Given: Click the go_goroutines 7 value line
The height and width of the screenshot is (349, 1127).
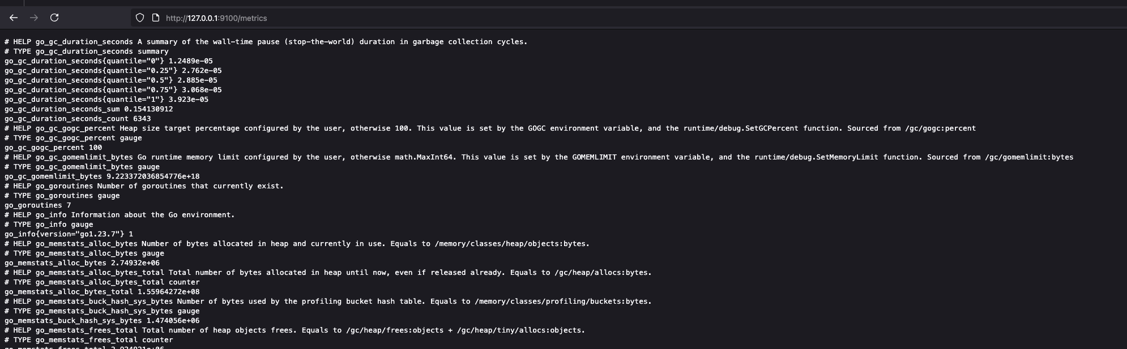Looking at the screenshot, I should (x=38, y=205).
